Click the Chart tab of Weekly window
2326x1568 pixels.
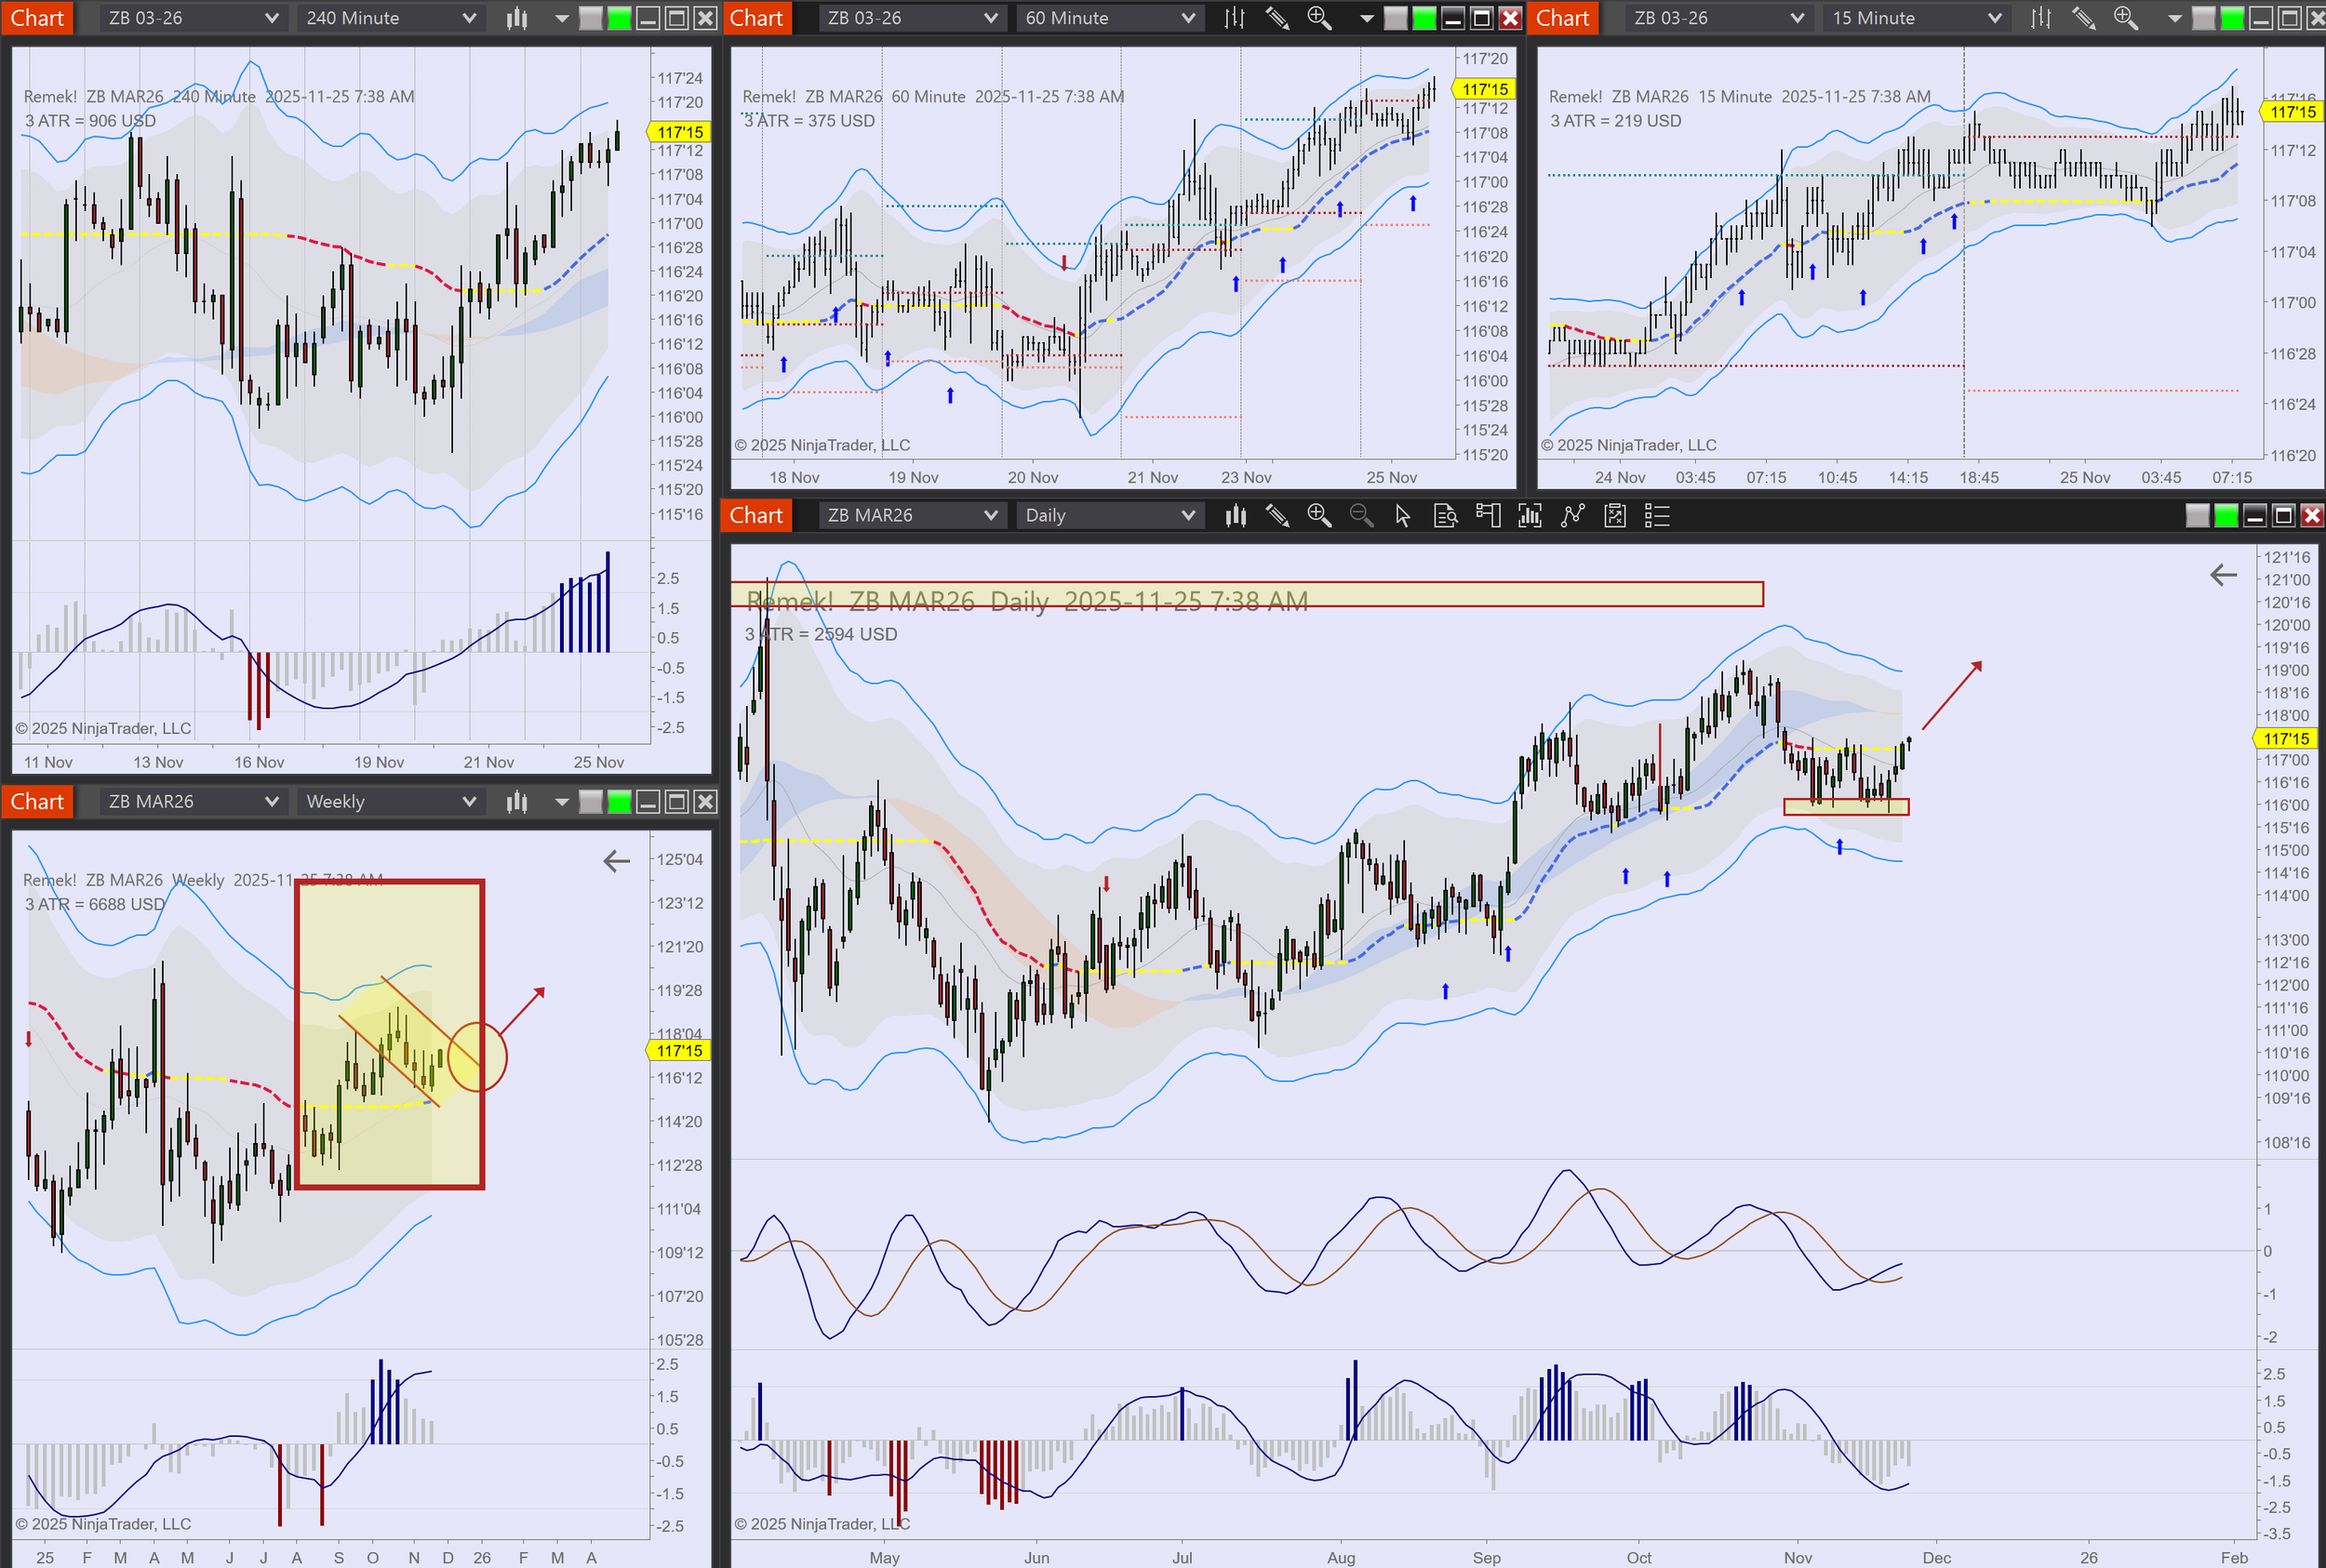(37, 802)
